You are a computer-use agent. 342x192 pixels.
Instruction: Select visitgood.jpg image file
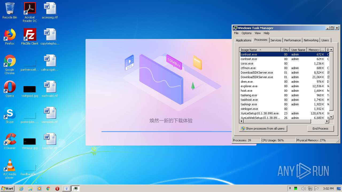[x=30, y=91]
